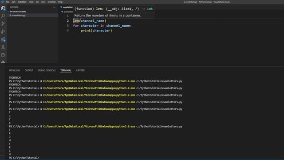Click the len function call on line 2
284x160 pixels.
(76, 21)
